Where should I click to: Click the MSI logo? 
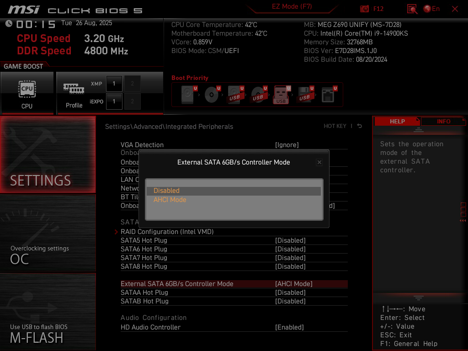point(24,10)
